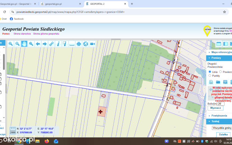Select the Punkty radio button
Image resolution: width=232 pixels, height=145 pixels.
[x=210, y=76]
